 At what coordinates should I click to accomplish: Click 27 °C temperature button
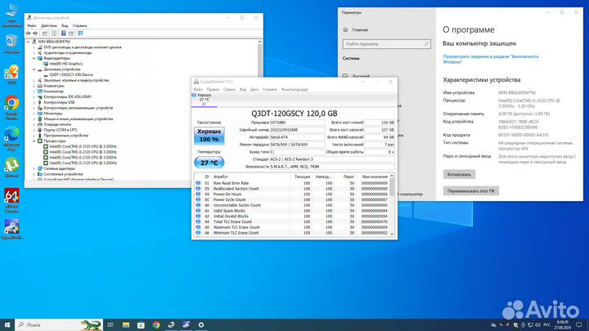pyautogui.click(x=209, y=163)
